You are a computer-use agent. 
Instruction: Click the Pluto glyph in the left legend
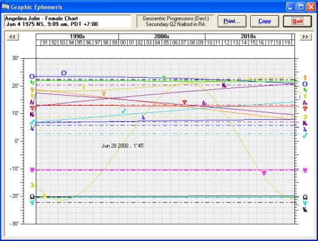point(32,108)
